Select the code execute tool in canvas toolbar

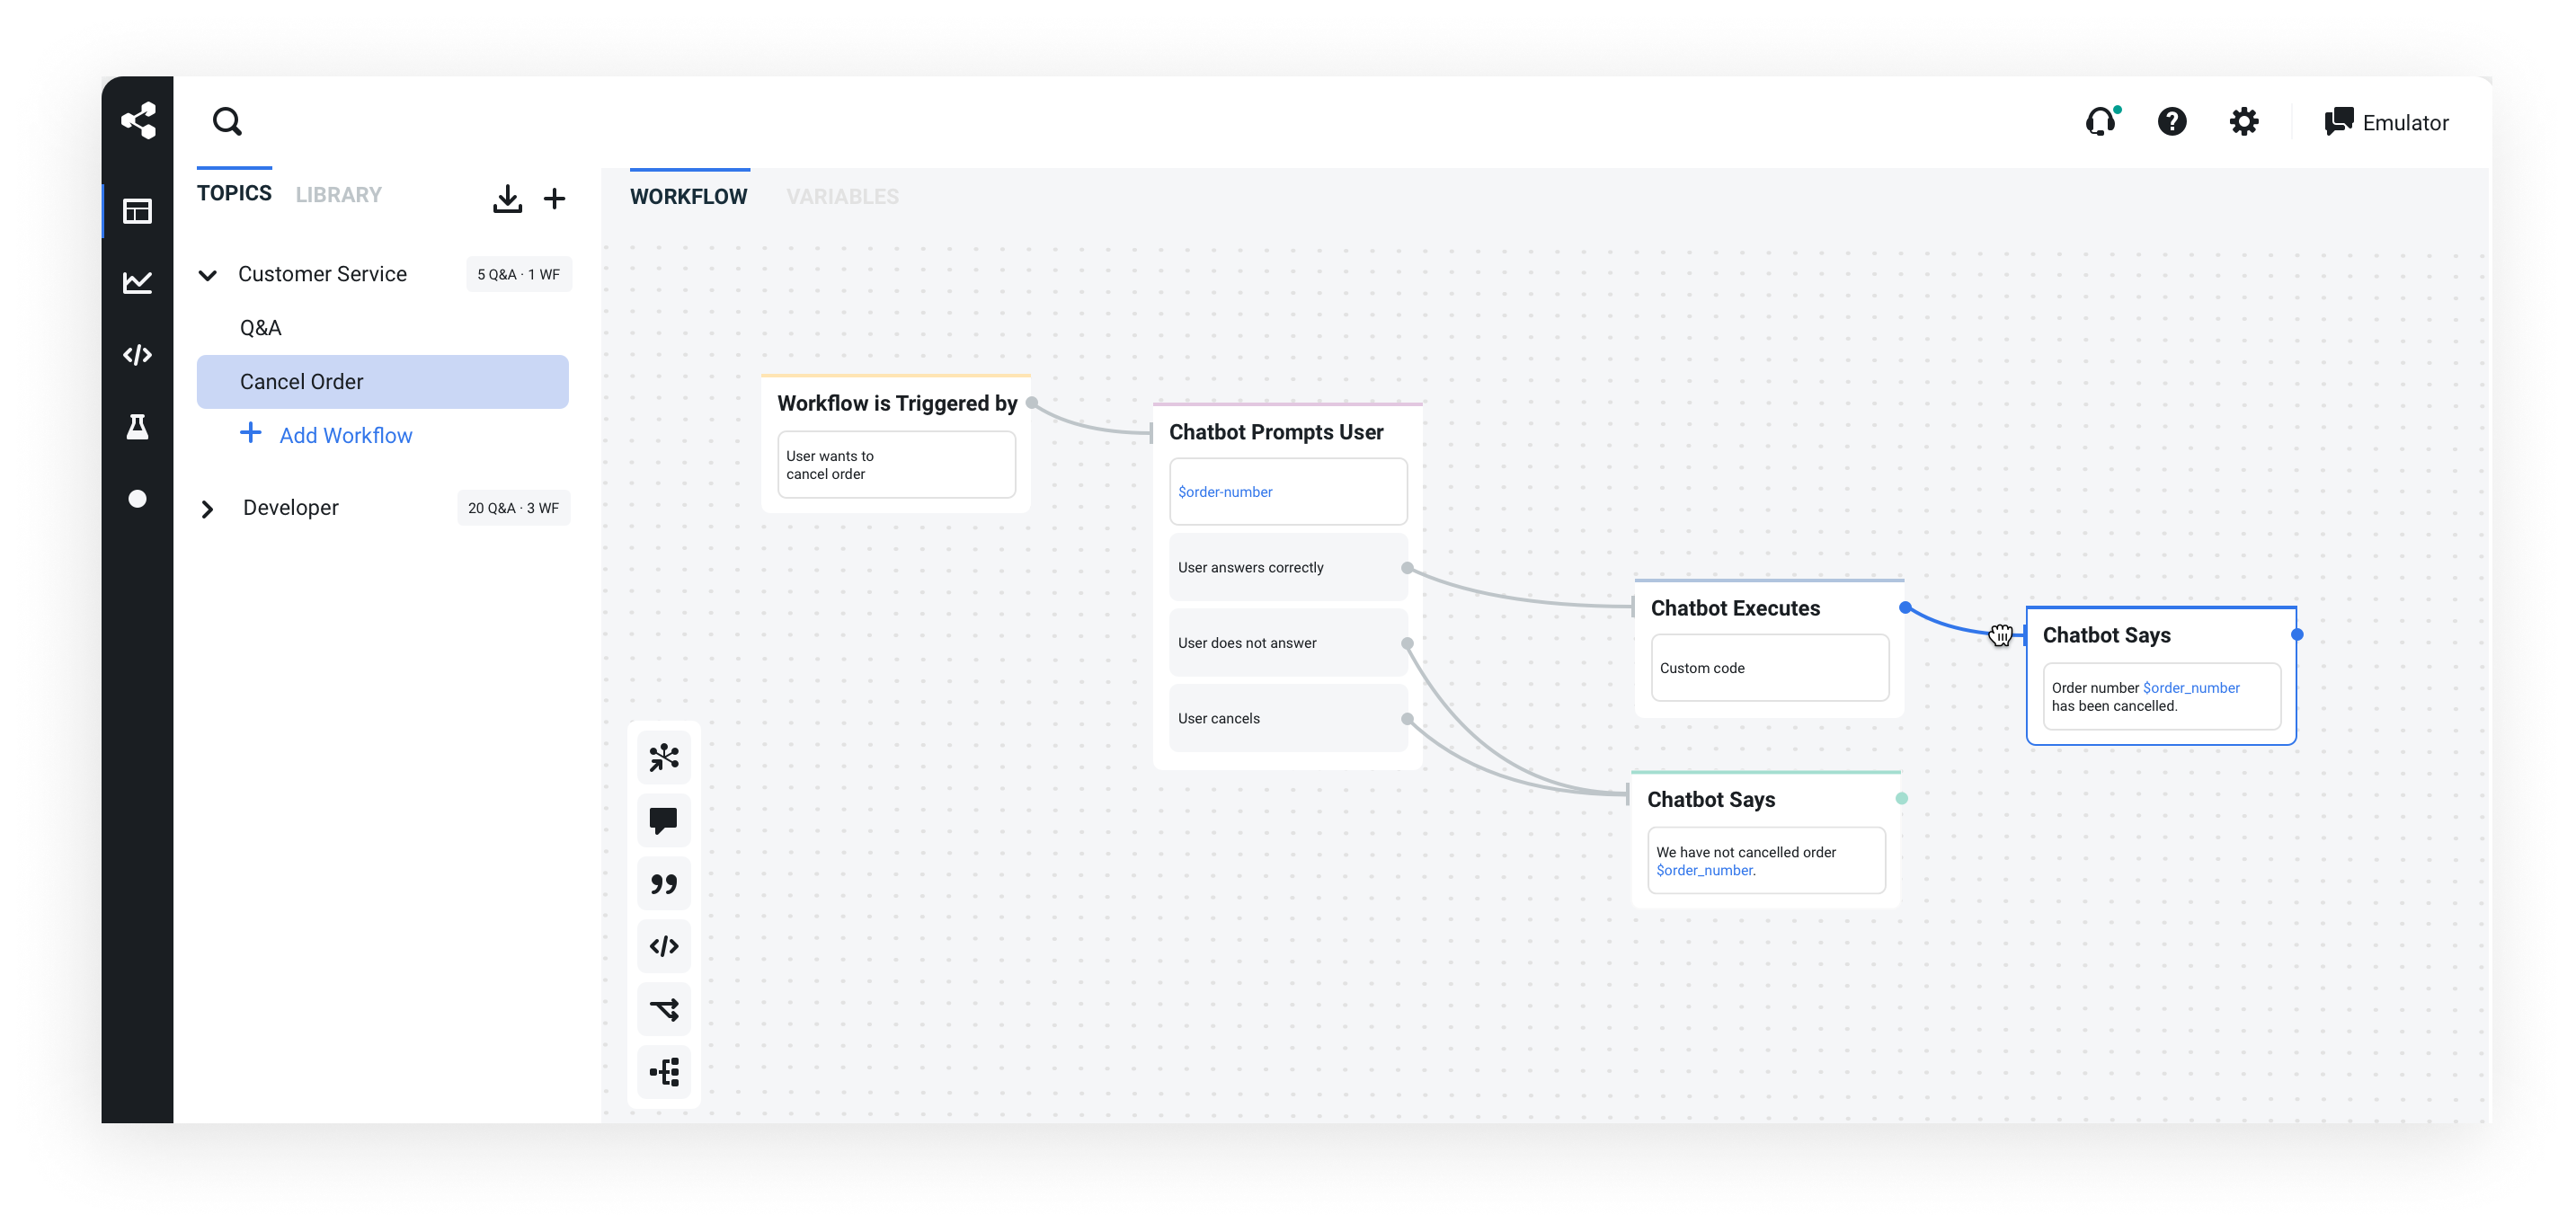click(664, 946)
